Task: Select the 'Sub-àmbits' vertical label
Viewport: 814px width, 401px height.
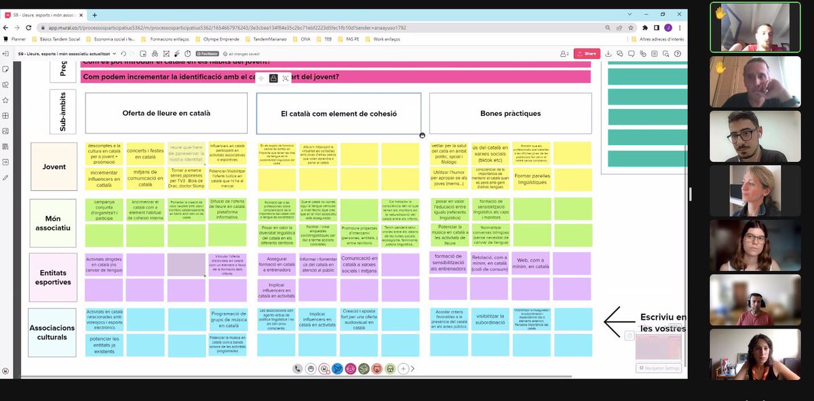Action: 62,112
